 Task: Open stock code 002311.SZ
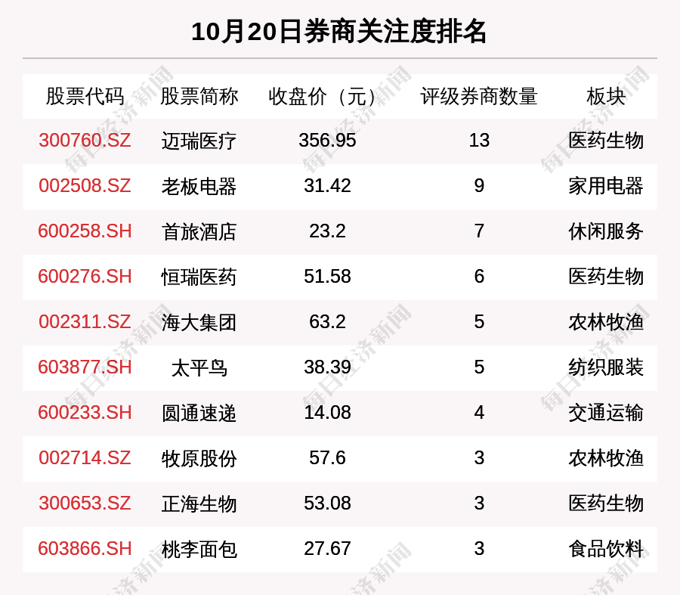pyautogui.click(x=85, y=322)
